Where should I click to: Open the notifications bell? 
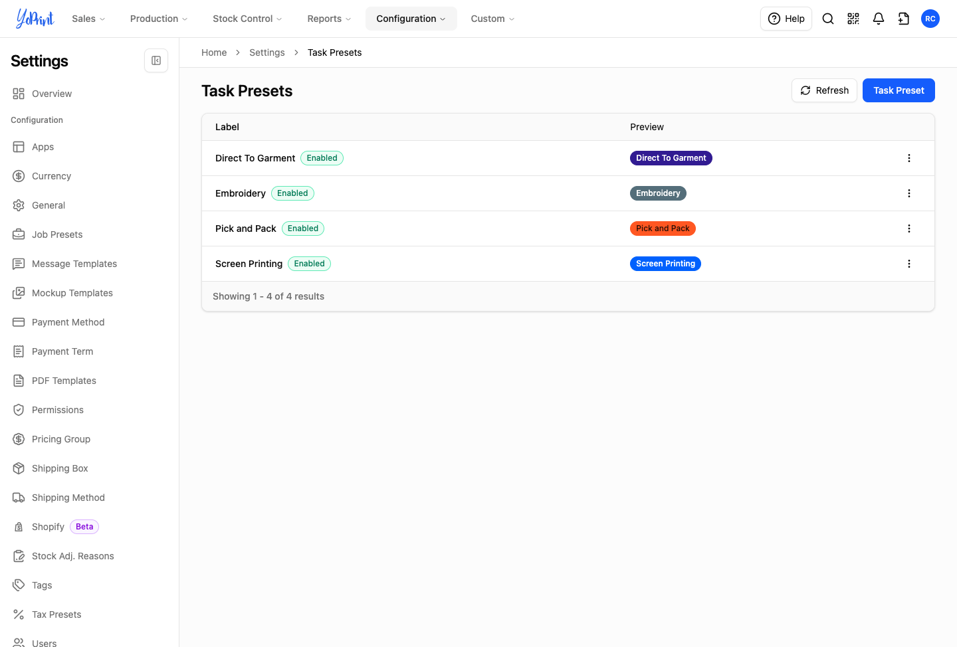click(x=879, y=19)
